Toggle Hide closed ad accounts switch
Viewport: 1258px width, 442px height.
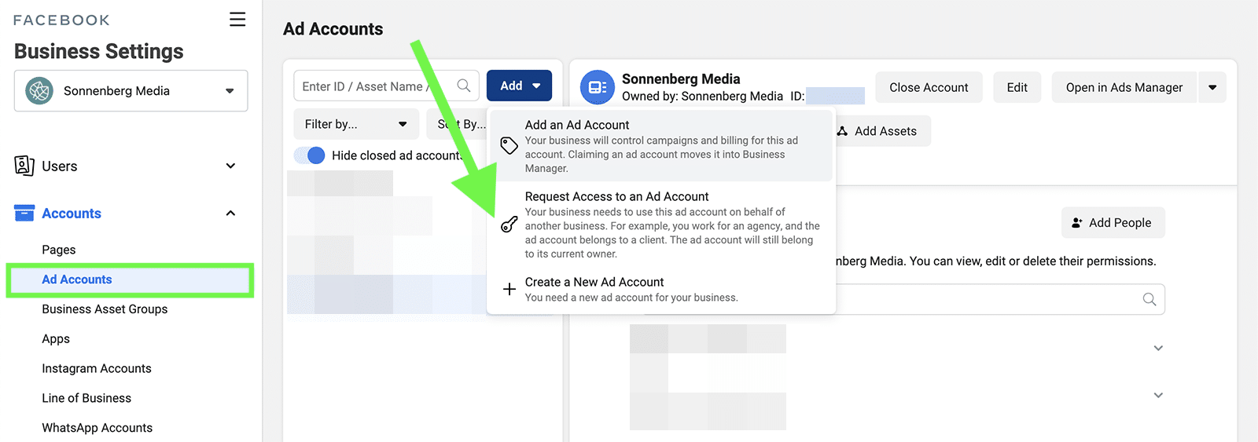[x=310, y=155]
